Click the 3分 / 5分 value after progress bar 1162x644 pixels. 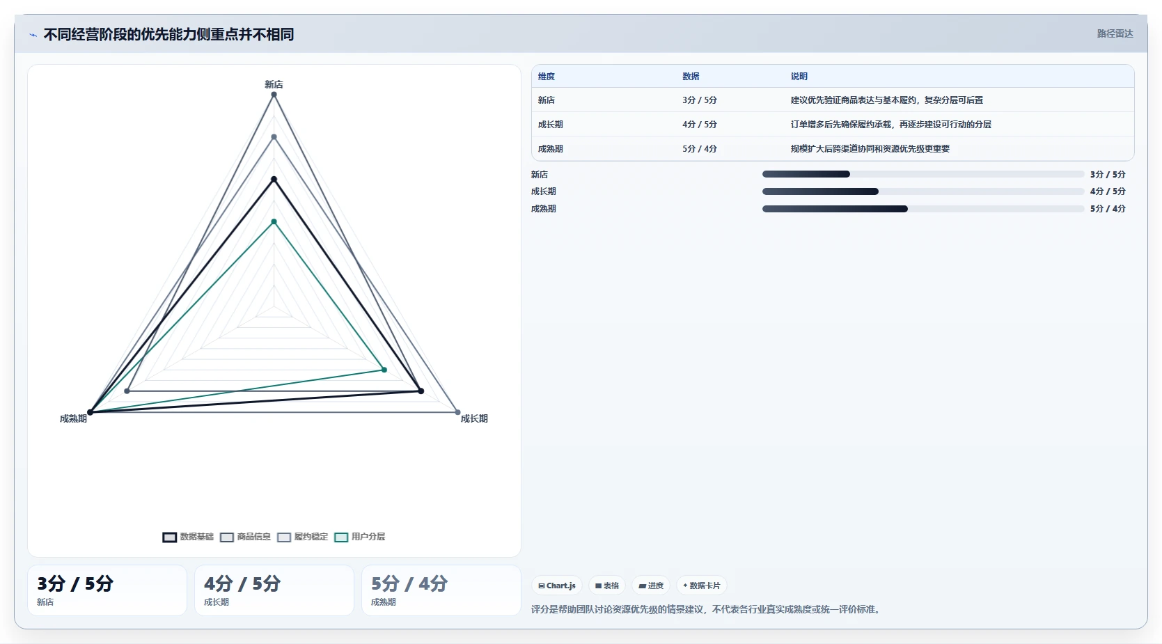(1108, 175)
